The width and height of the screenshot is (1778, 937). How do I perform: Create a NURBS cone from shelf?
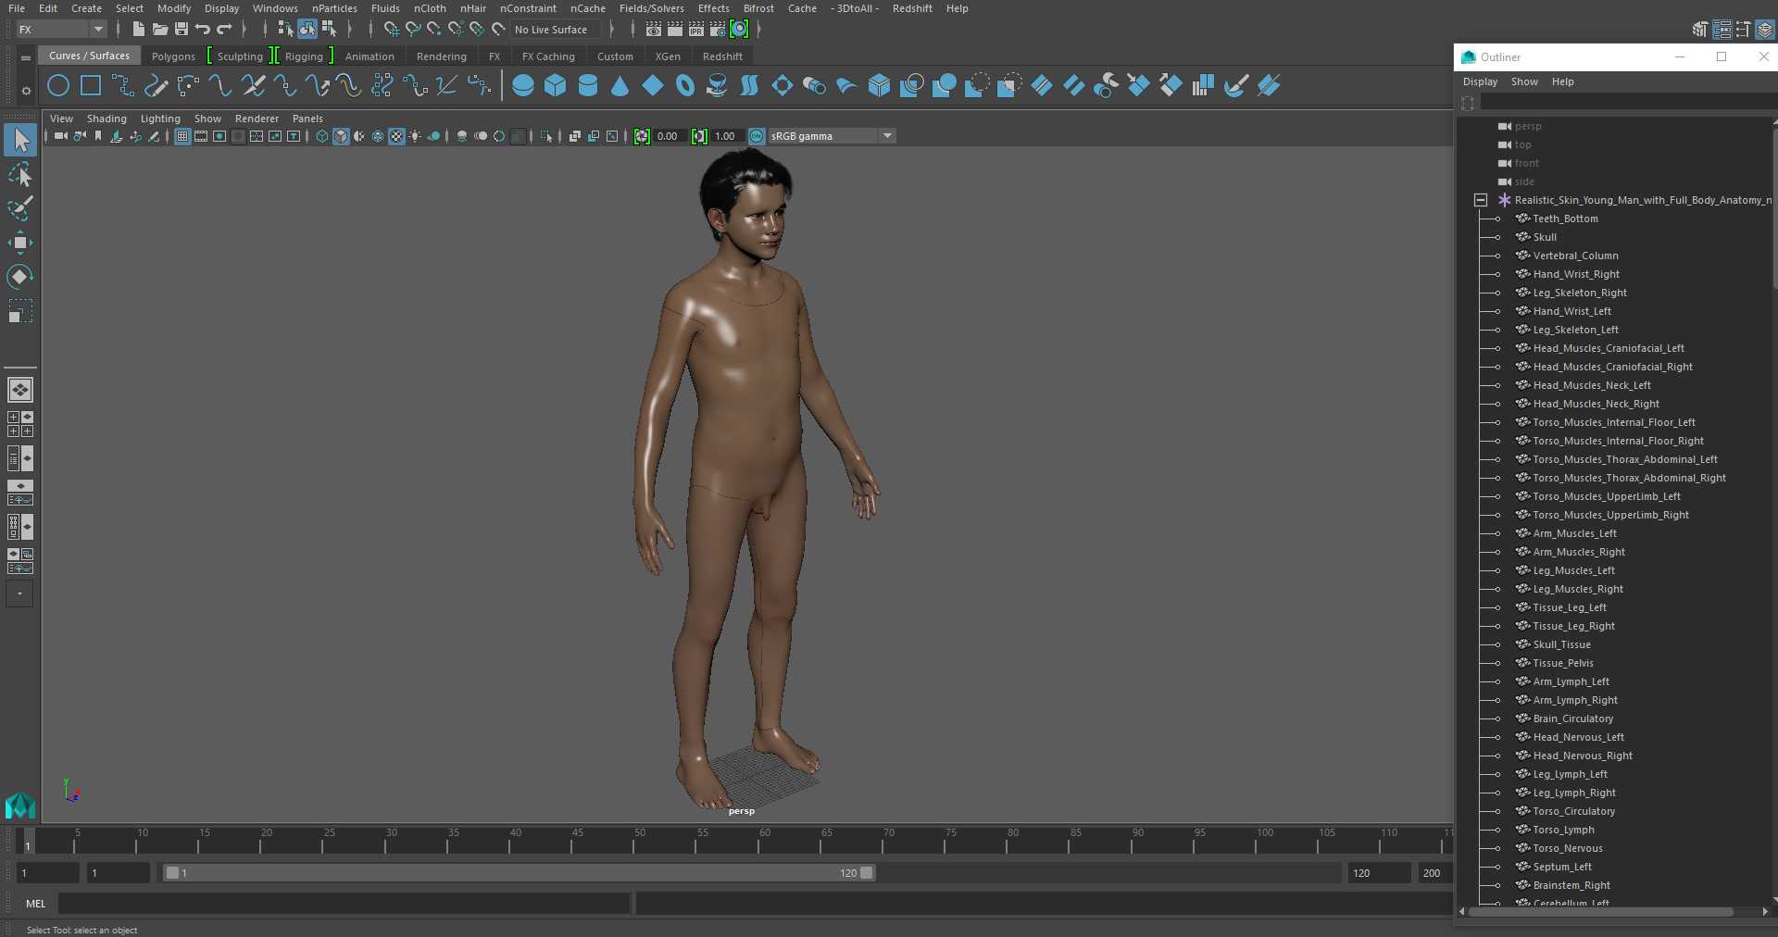(x=620, y=86)
